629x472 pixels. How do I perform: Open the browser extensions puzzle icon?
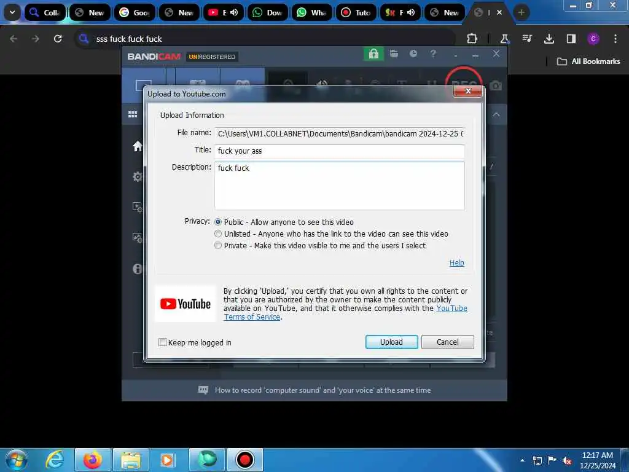472,39
